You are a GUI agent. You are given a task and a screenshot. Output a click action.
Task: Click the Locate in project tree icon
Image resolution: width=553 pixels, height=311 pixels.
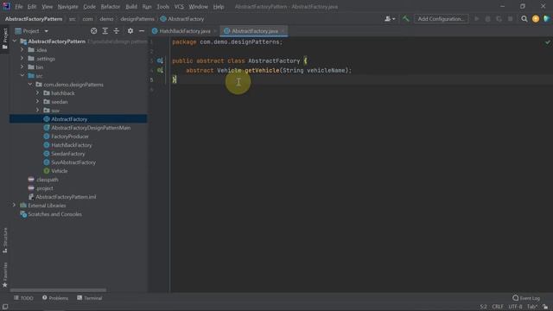tap(93, 31)
